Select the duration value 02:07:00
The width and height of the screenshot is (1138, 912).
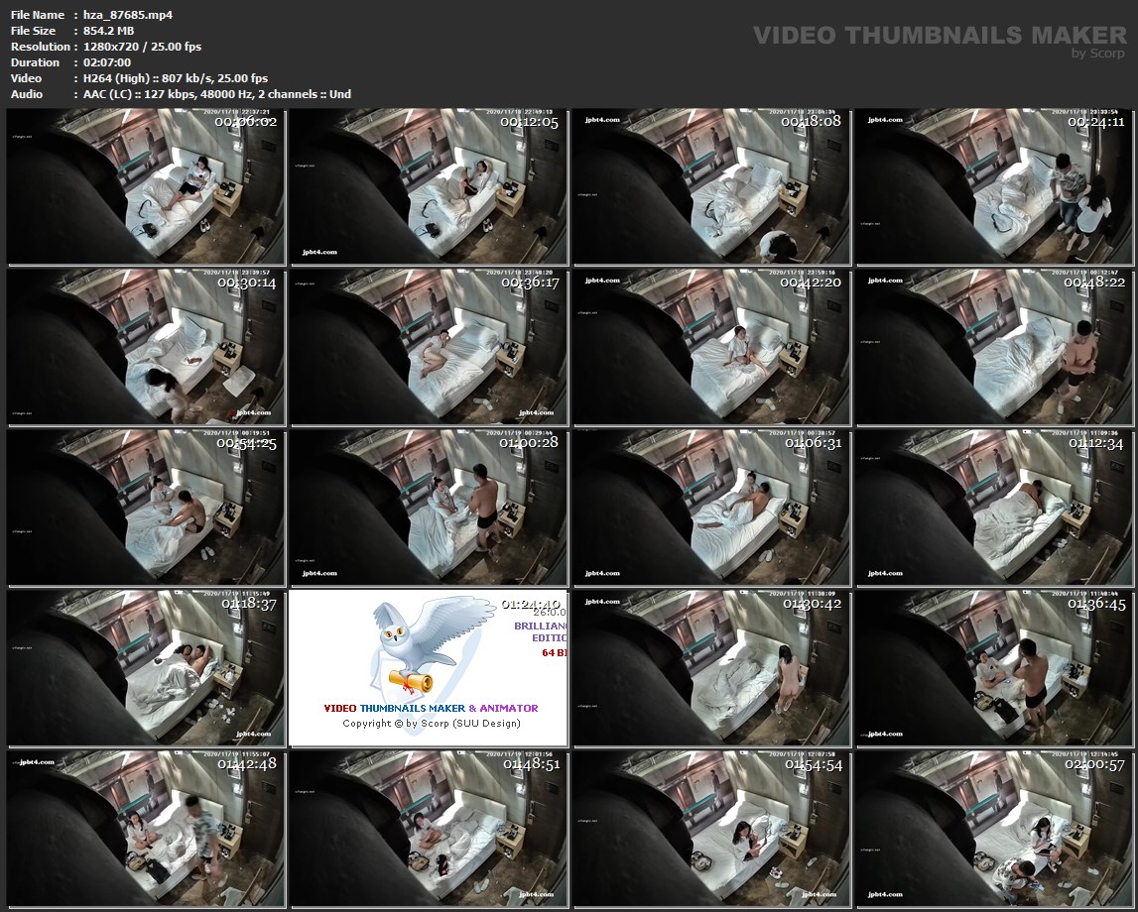[x=107, y=62]
